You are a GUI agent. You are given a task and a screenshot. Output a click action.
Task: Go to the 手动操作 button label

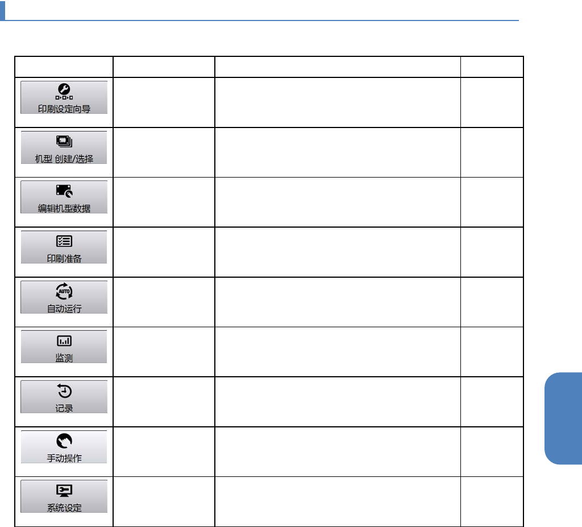[x=64, y=458]
